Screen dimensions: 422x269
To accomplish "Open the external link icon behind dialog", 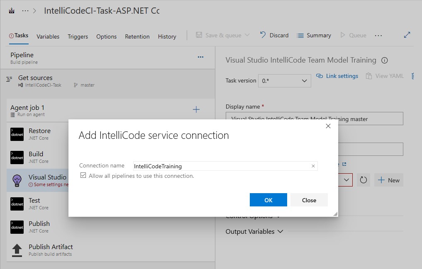I will click(x=344, y=164).
